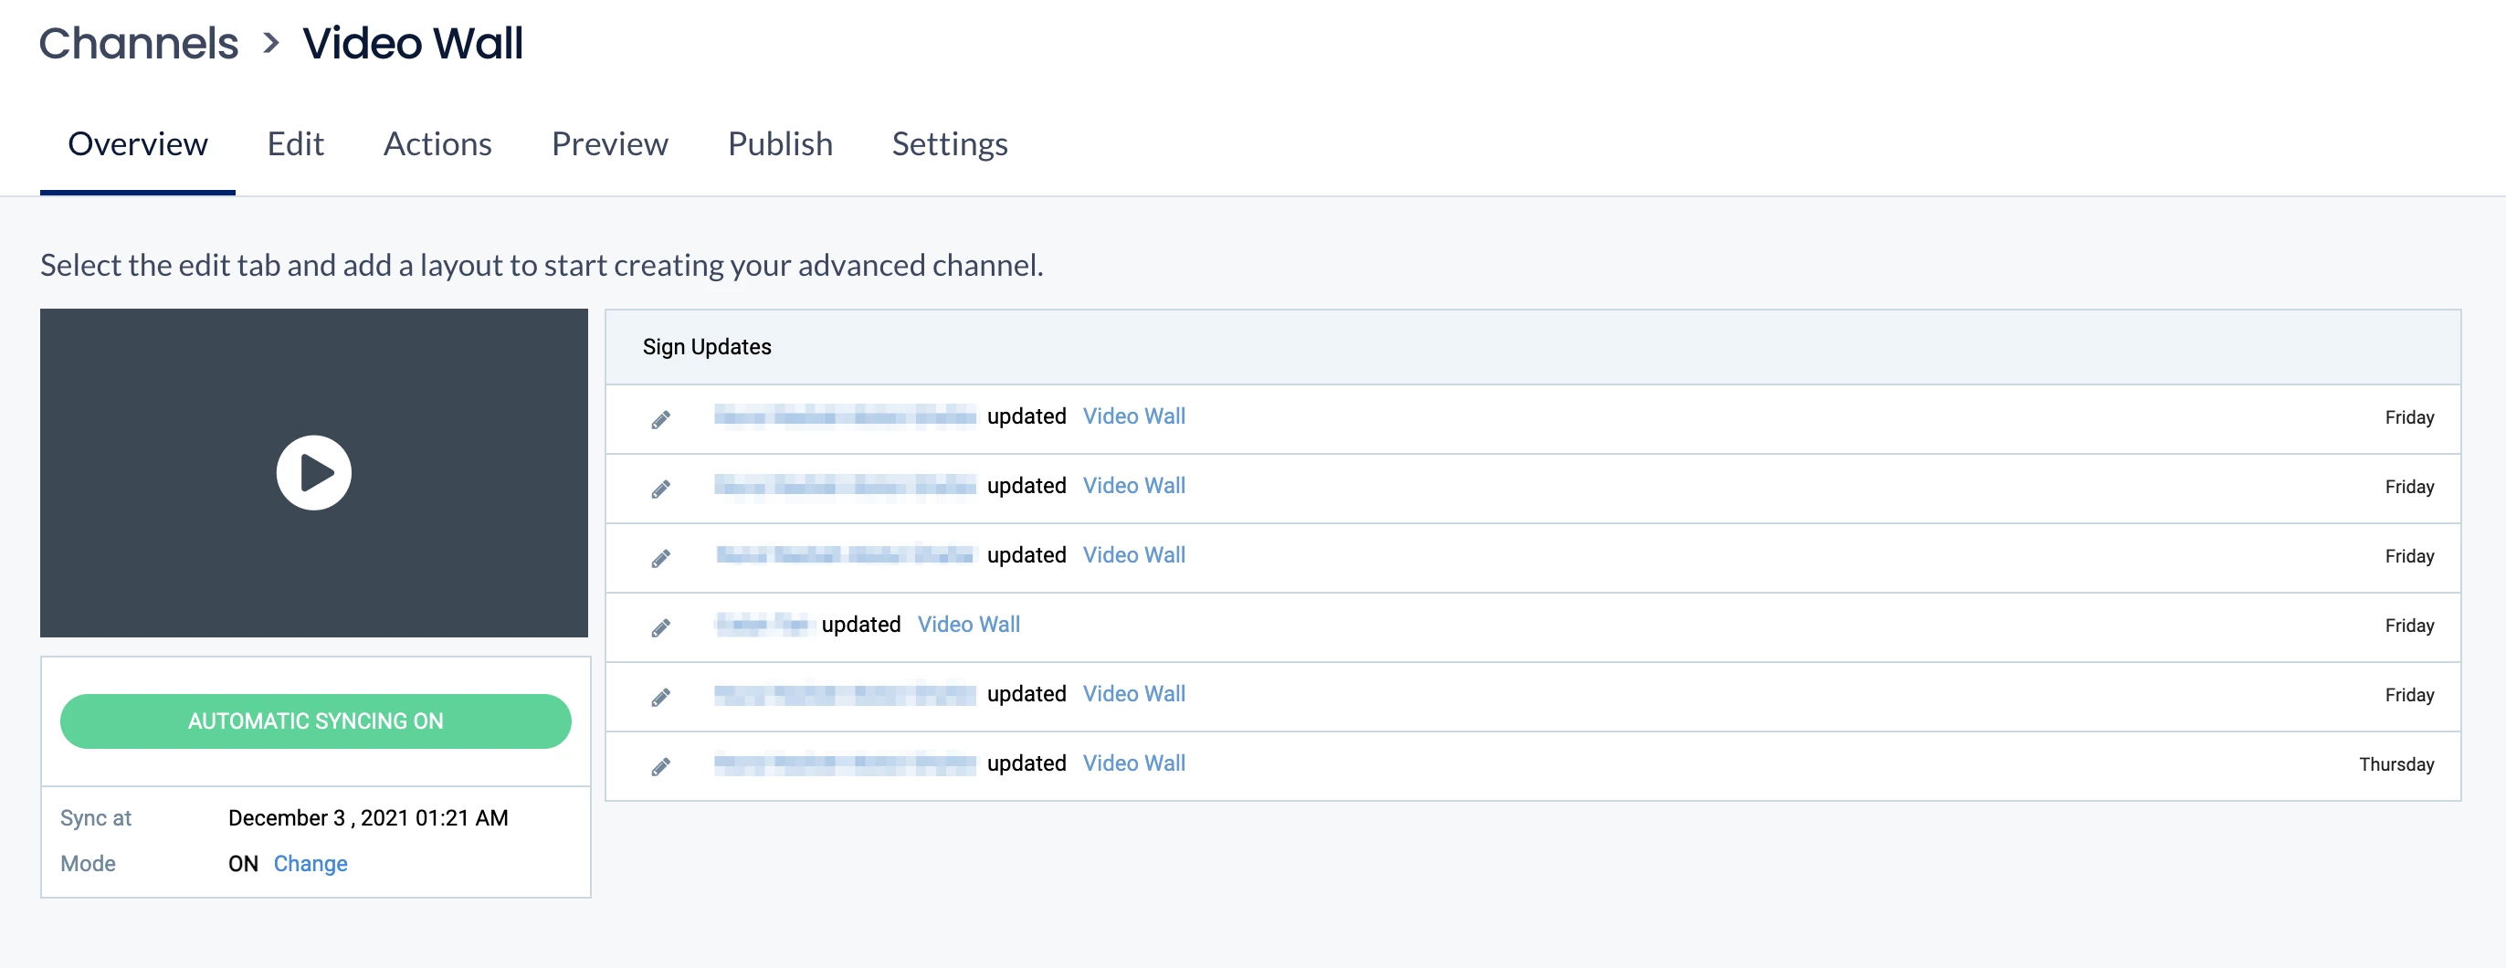Go to the Publish tab
The image size is (2506, 968).
click(779, 144)
